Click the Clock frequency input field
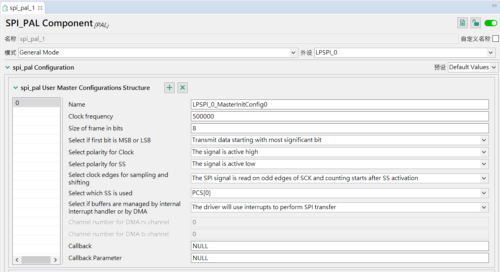The height and width of the screenshot is (272, 500). click(x=340, y=117)
